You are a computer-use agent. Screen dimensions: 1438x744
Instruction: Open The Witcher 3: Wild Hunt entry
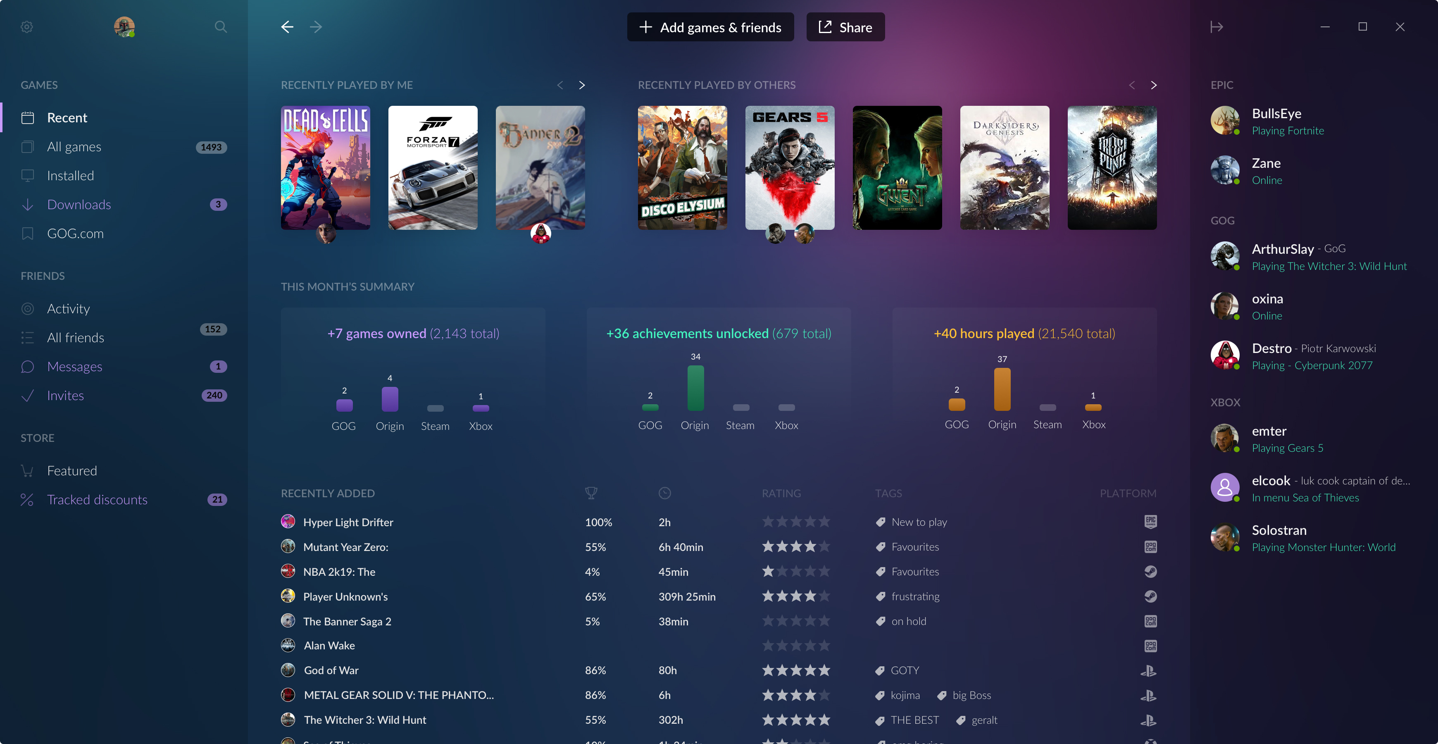click(363, 719)
